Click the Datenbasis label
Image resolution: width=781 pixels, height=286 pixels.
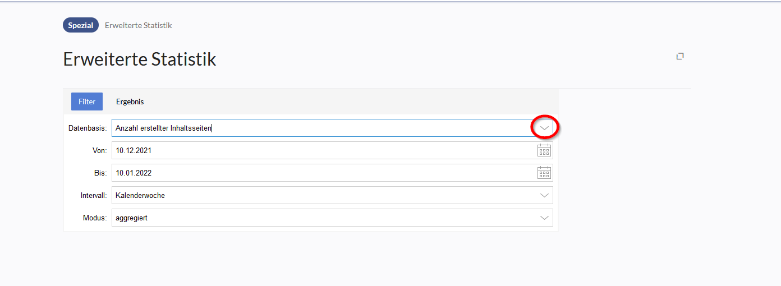tap(88, 128)
